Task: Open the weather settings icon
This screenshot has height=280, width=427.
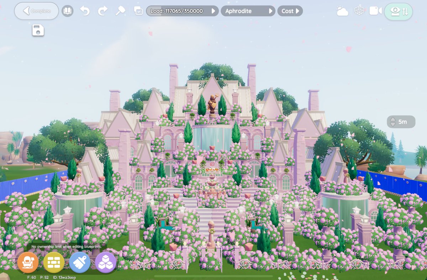Action: (342, 11)
